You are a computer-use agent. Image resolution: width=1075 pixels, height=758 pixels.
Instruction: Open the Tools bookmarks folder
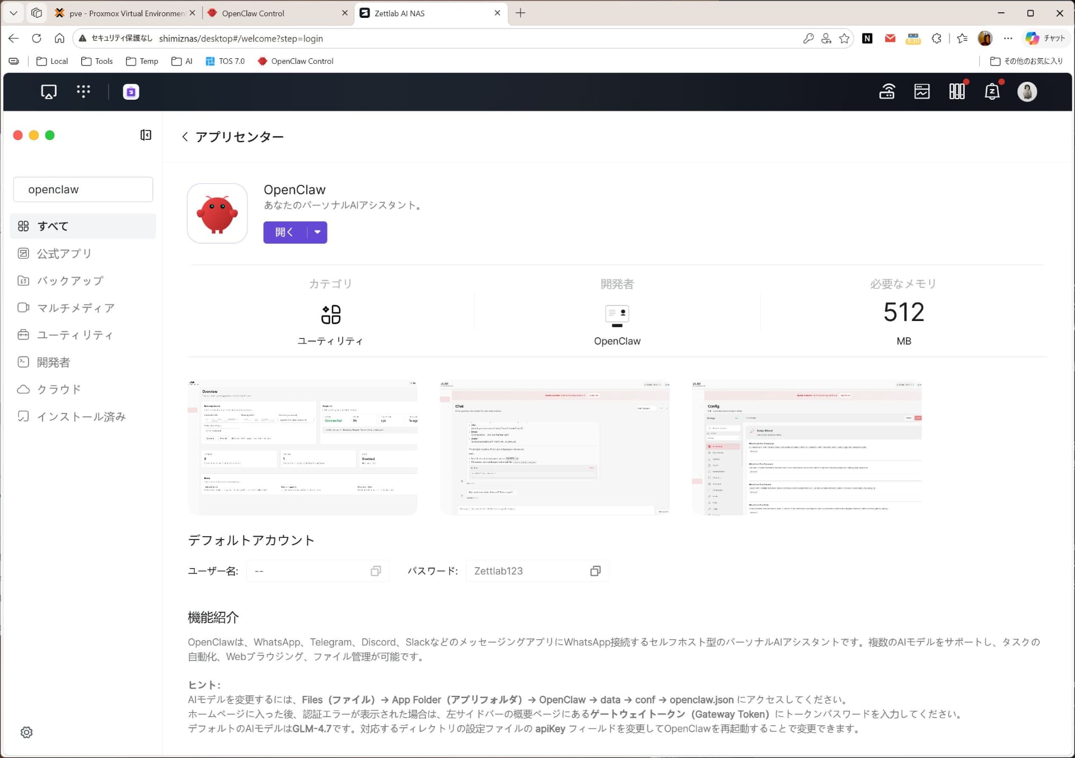[97, 61]
